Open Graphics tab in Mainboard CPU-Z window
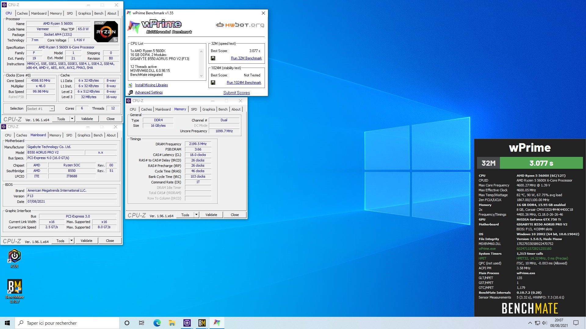586x329 pixels. (84, 135)
